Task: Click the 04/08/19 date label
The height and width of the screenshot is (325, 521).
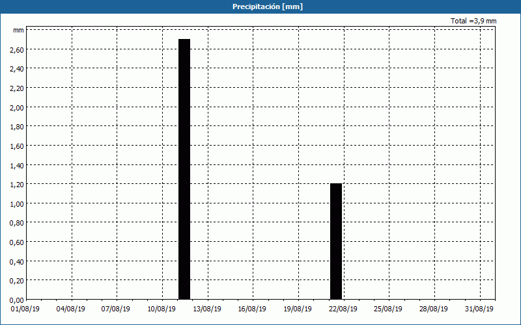Action: (x=71, y=309)
